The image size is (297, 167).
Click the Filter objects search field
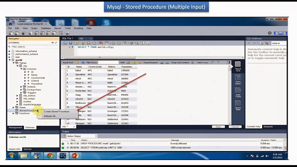pos(34,47)
